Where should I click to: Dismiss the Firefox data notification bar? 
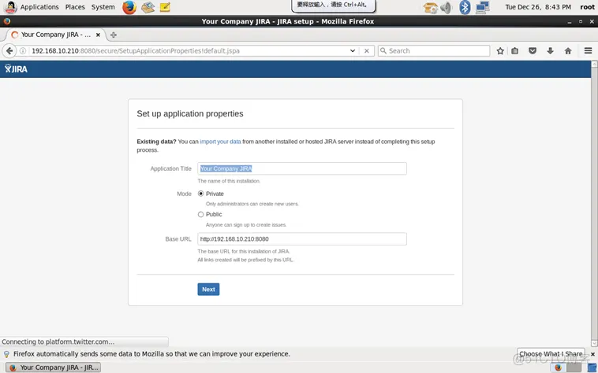[x=592, y=354]
